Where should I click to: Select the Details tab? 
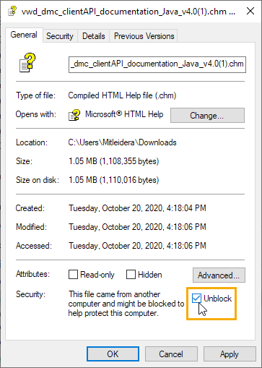94,36
